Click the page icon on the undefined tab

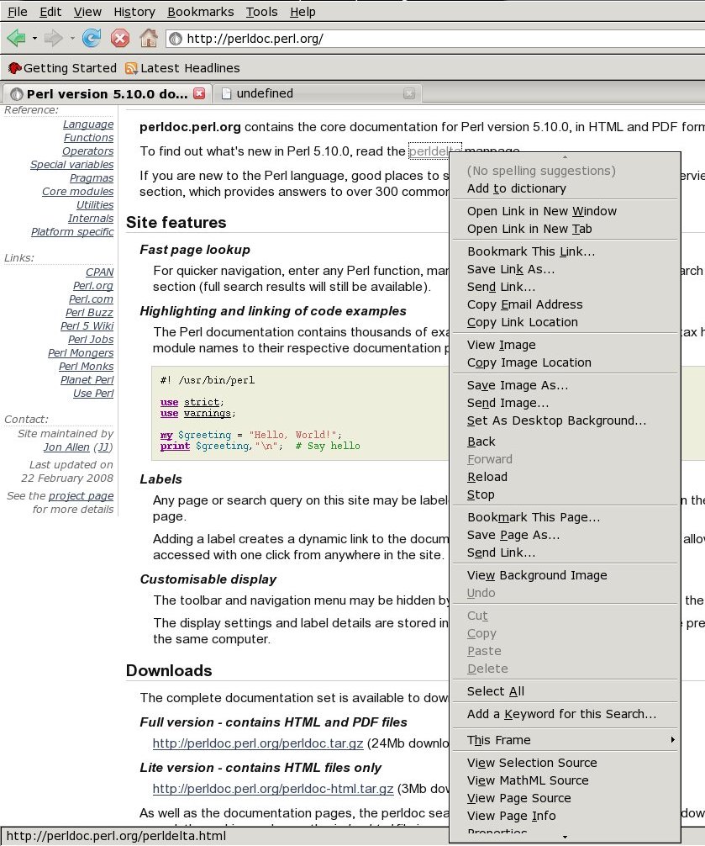(227, 94)
